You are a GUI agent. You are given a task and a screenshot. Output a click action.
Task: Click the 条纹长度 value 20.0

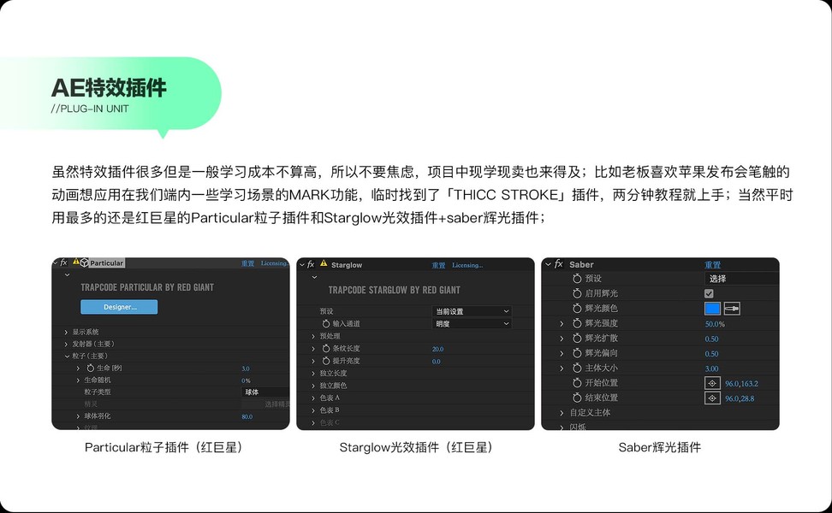click(437, 349)
